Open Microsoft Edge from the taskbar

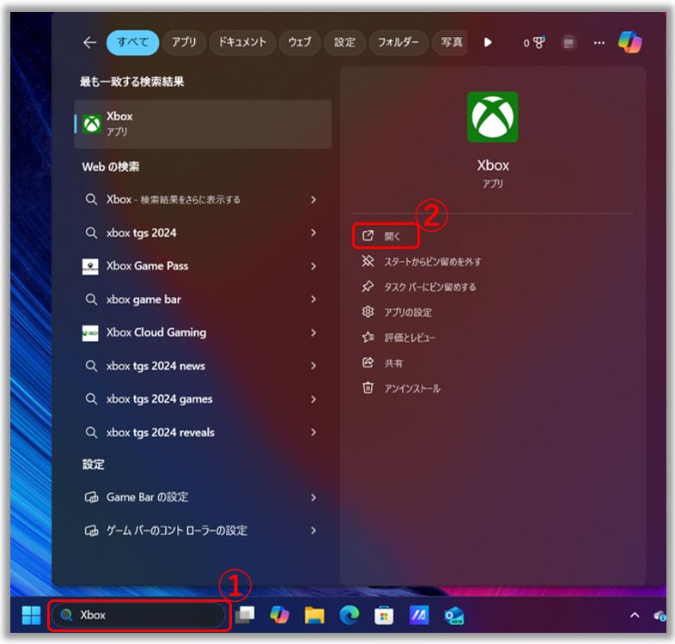coord(350,615)
